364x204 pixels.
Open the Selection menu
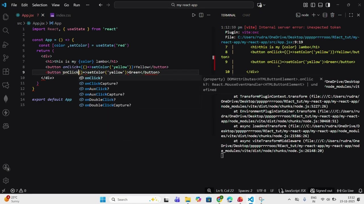tap(40, 5)
